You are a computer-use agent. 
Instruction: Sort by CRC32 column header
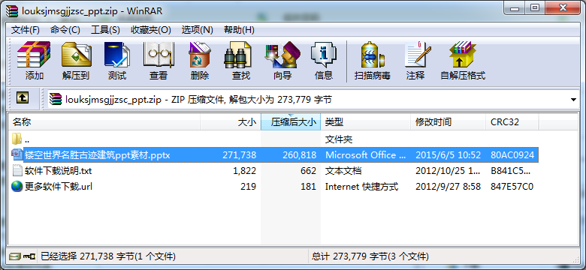[512, 121]
